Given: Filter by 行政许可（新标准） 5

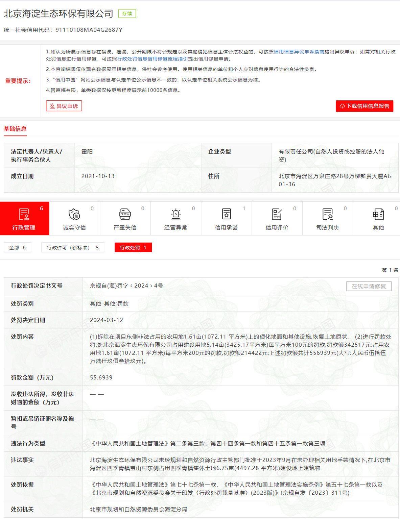Looking at the screenshot, I should coord(73,248).
